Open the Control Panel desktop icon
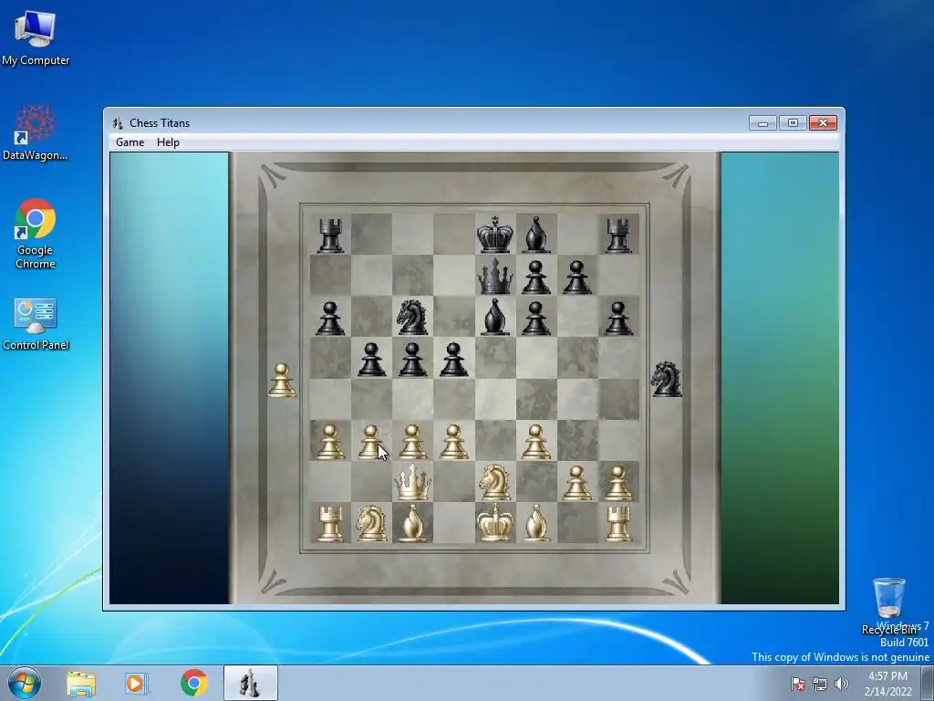Image resolution: width=934 pixels, height=701 pixels. (36, 324)
